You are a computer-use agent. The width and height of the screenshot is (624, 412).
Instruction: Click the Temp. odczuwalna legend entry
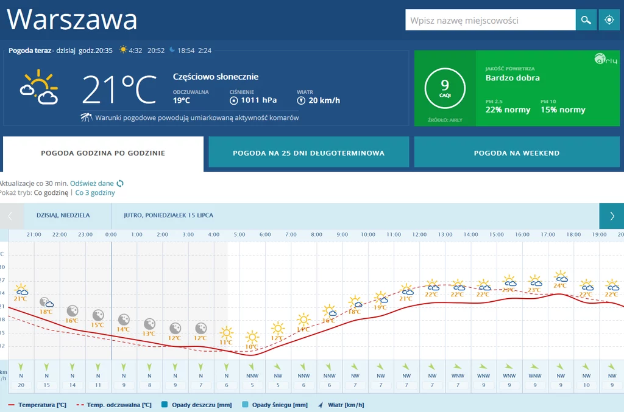(x=114, y=405)
